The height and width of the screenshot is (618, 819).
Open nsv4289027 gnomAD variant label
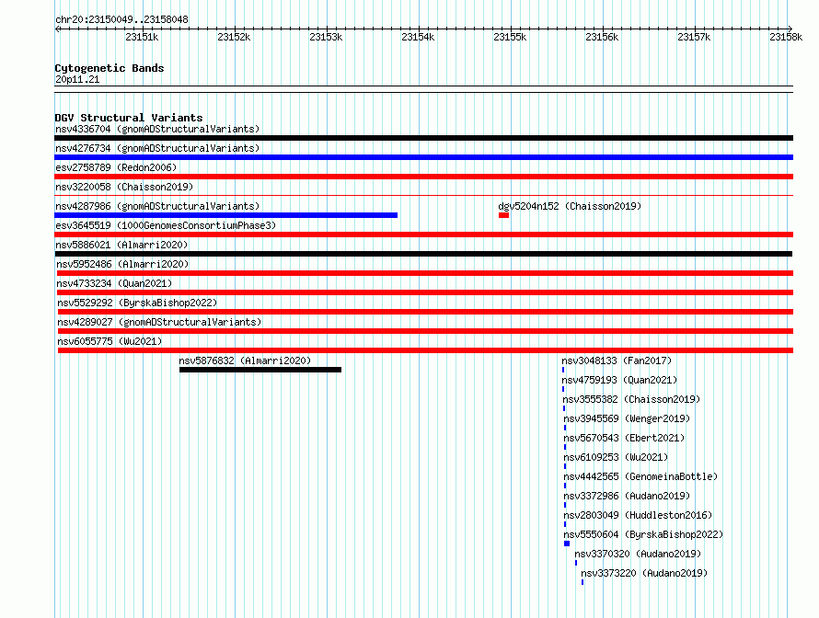click(159, 322)
